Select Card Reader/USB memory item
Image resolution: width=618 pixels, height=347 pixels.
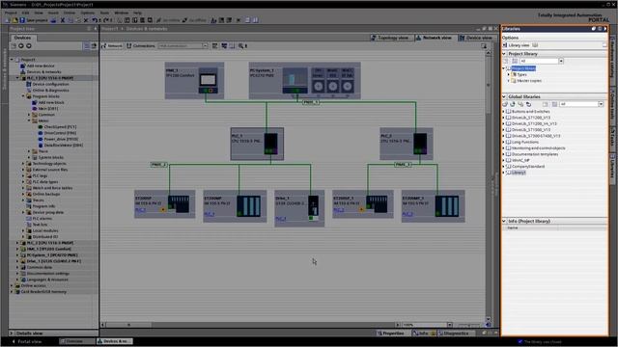[x=43, y=292]
